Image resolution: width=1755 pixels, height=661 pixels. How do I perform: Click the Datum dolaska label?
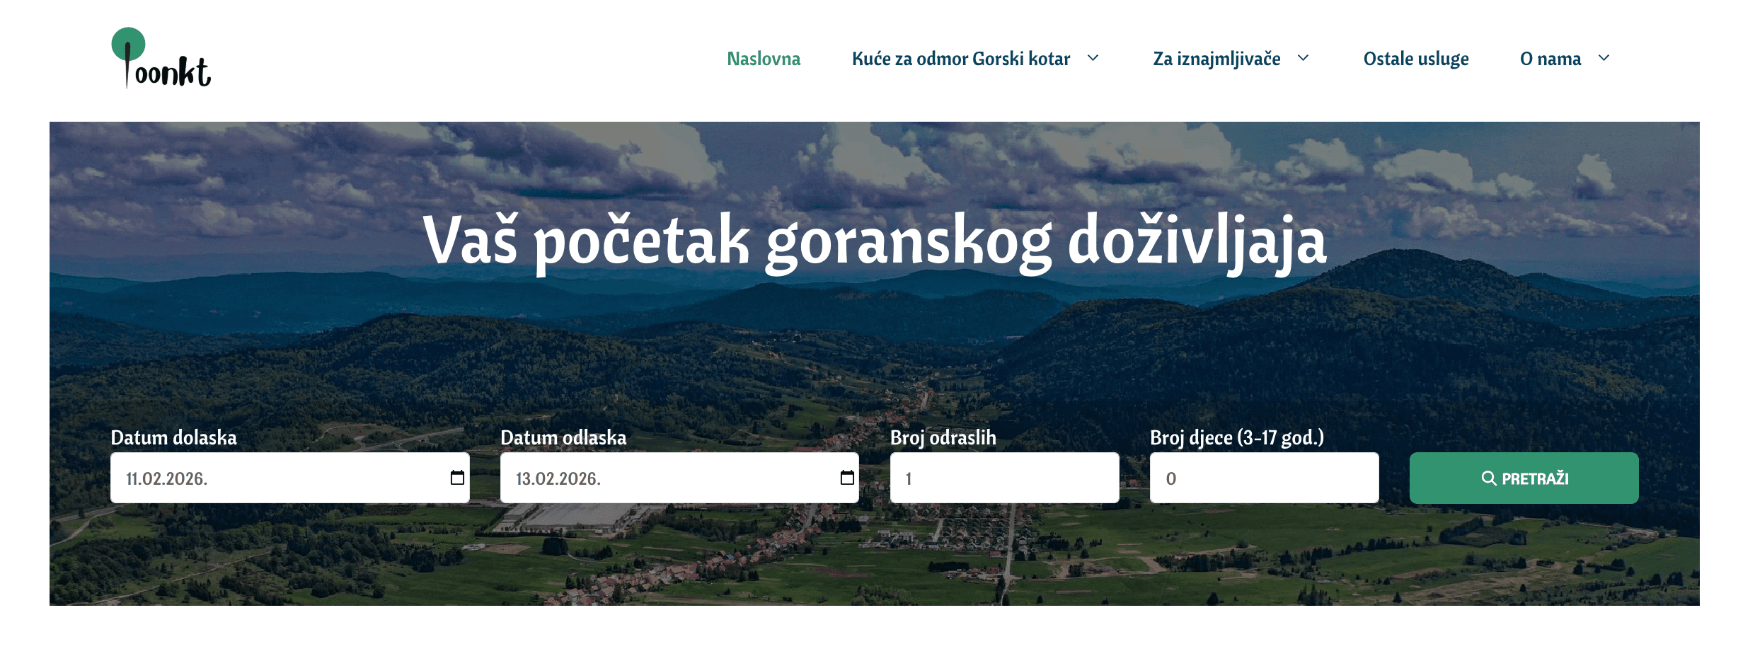point(173,437)
